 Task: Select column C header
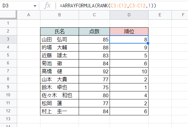click(94, 15)
